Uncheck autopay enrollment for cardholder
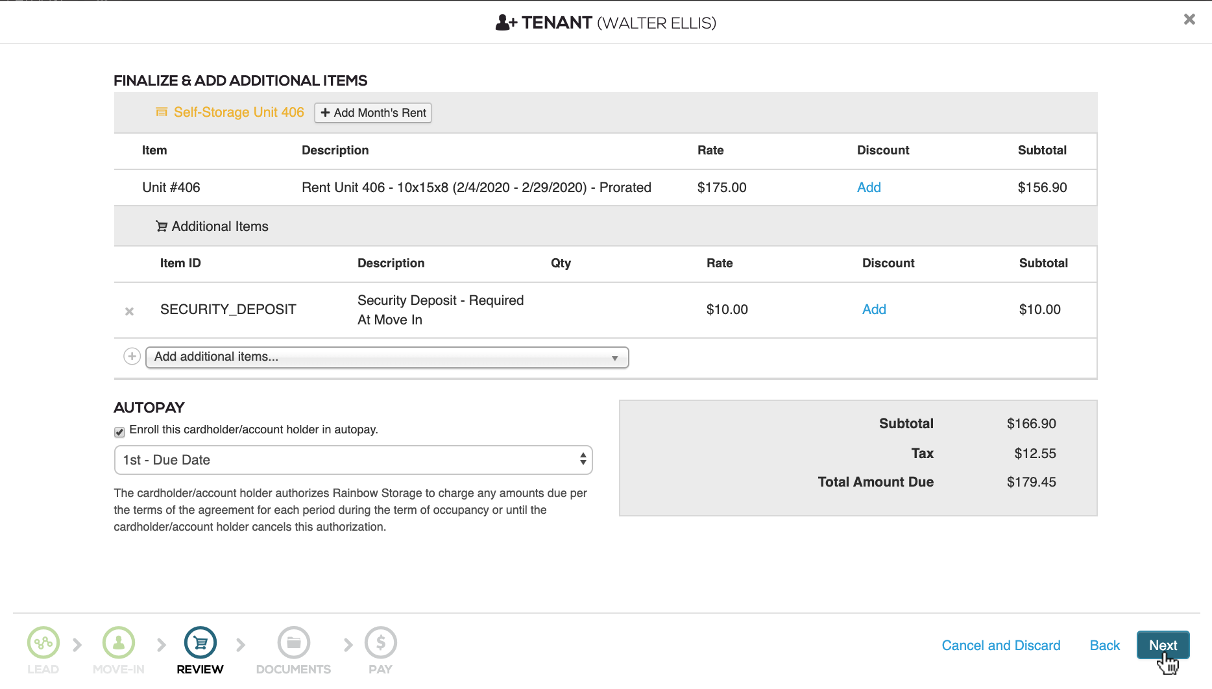 pos(119,431)
